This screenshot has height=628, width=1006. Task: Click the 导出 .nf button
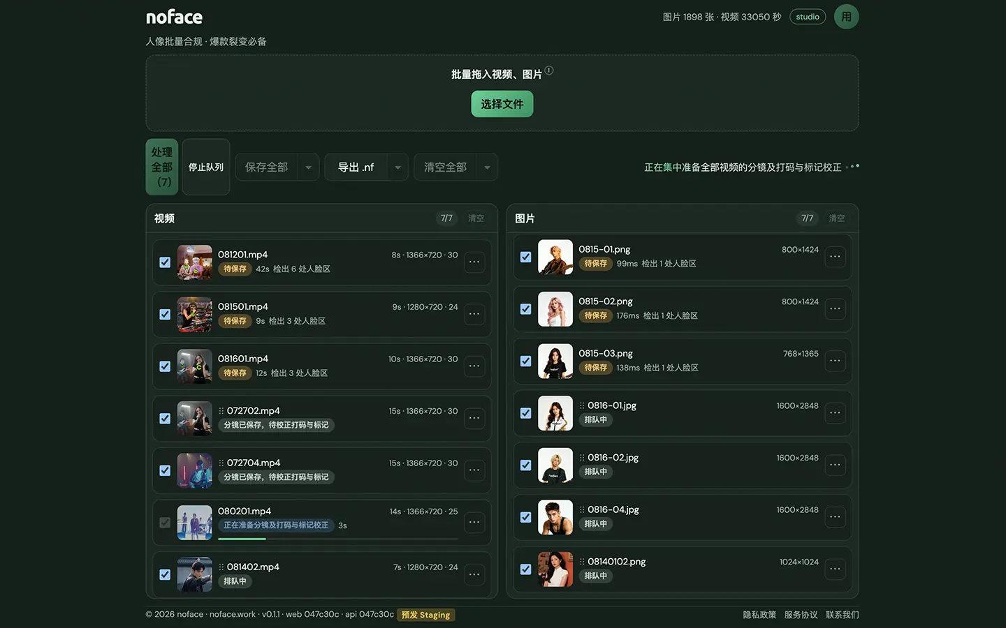(356, 167)
